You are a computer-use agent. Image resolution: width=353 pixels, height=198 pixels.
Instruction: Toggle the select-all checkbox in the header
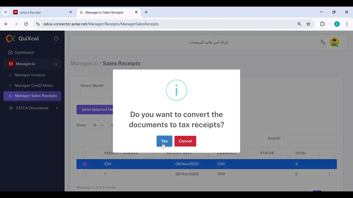pos(84,153)
